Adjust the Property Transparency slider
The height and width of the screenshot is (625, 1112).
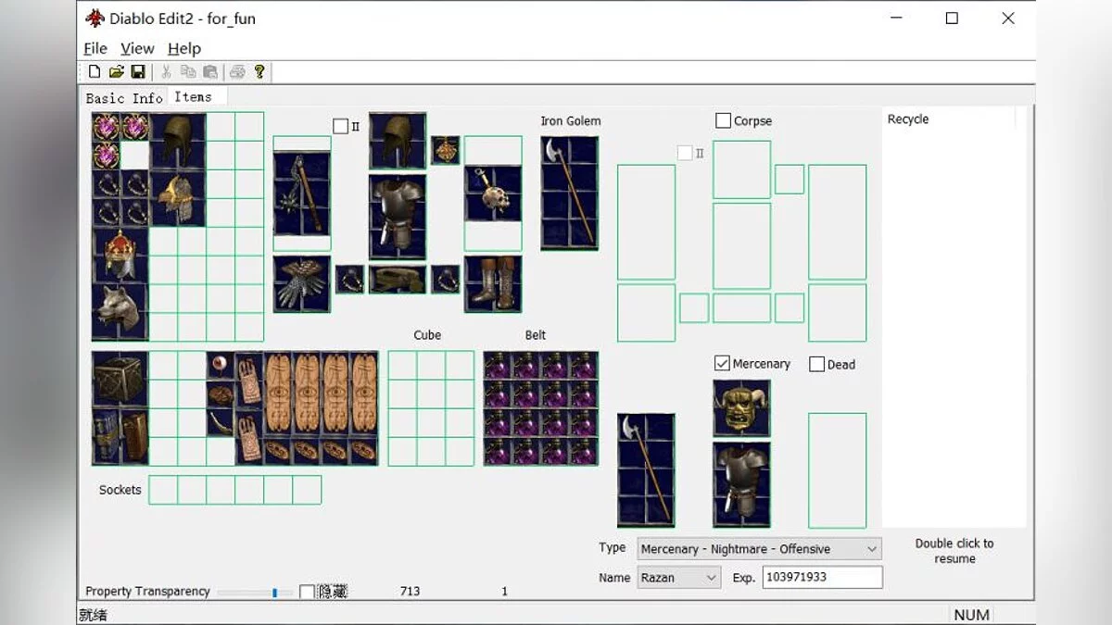274,593
